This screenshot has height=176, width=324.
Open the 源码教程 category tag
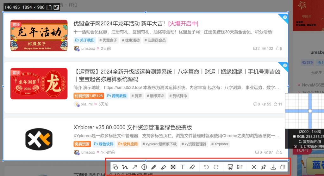117,96
